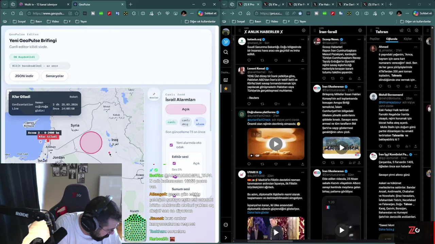Switch to the (7) X Pro browser tab
Screen dimensions: 435x244
pos(249,4)
